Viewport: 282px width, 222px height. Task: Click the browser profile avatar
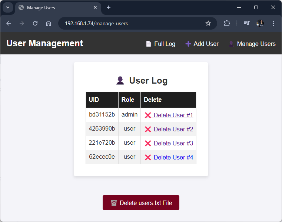260,23
